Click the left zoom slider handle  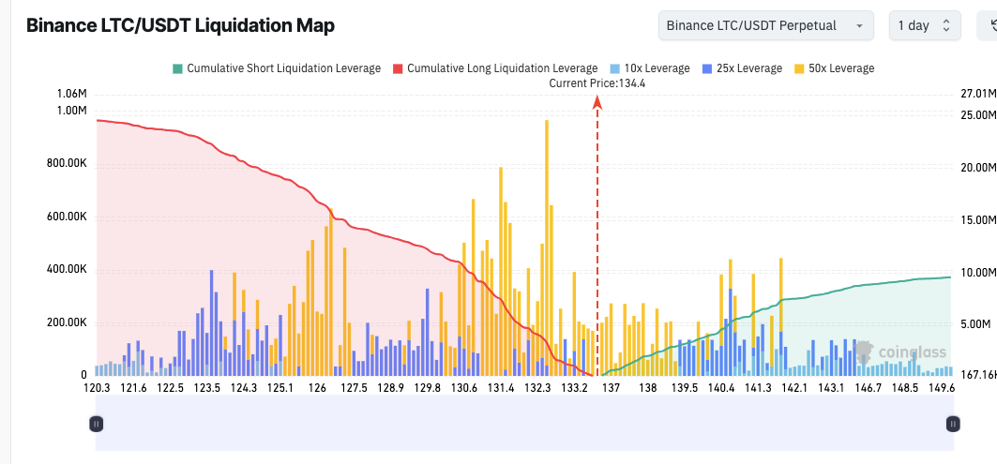96,424
